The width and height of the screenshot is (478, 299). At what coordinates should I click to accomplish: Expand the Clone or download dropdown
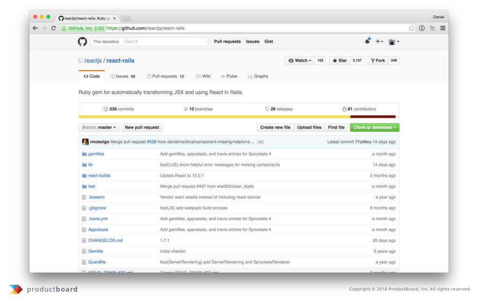click(x=374, y=127)
